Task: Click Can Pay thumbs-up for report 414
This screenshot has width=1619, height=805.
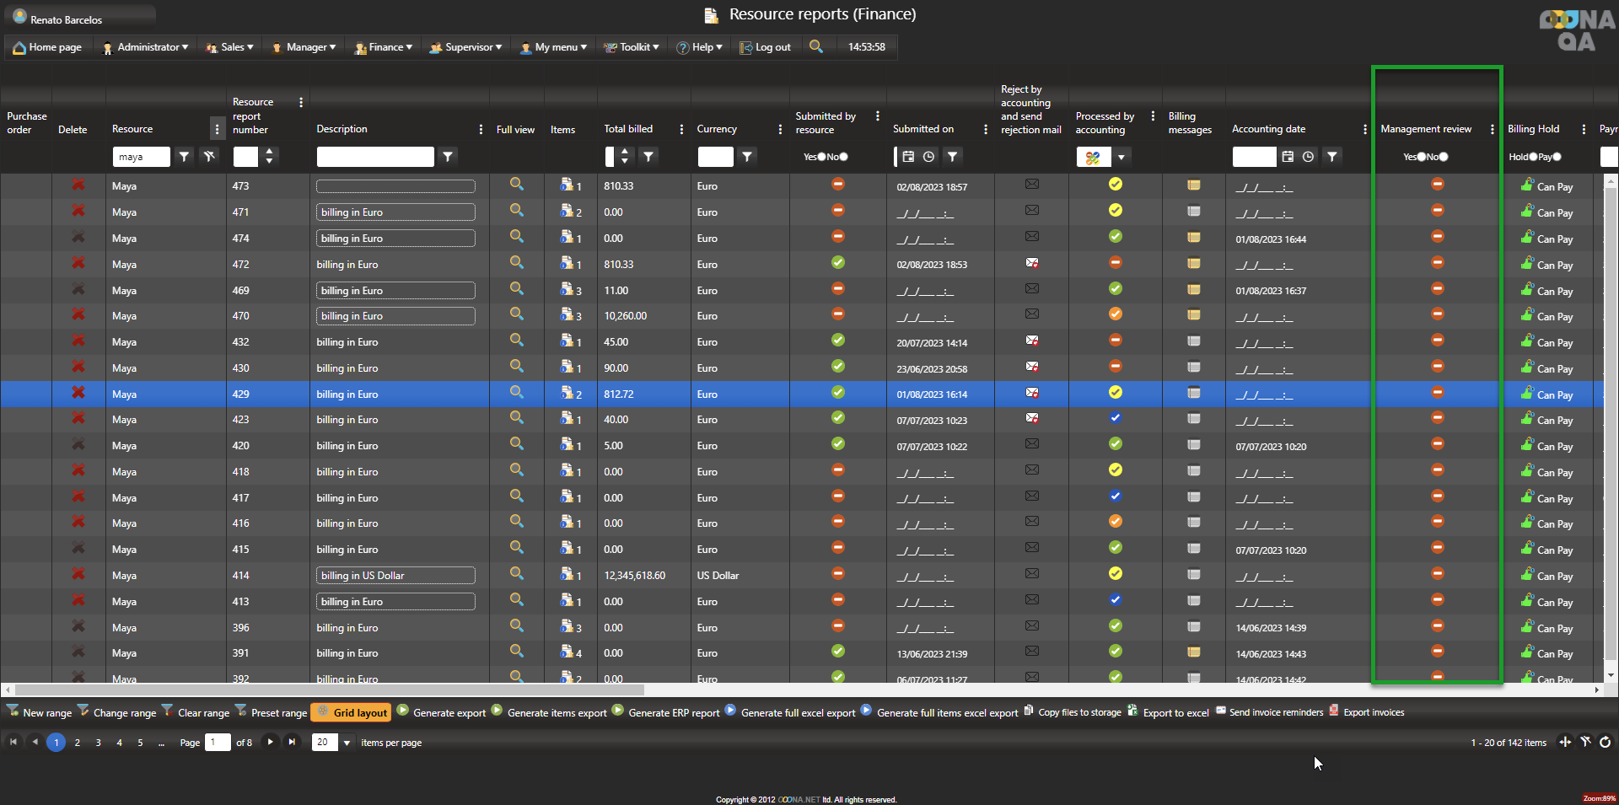Action: (x=1527, y=574)
